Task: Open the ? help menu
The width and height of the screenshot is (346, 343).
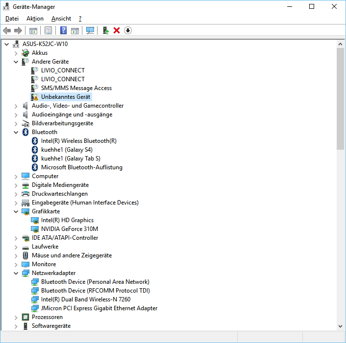Action: (80, 19)
